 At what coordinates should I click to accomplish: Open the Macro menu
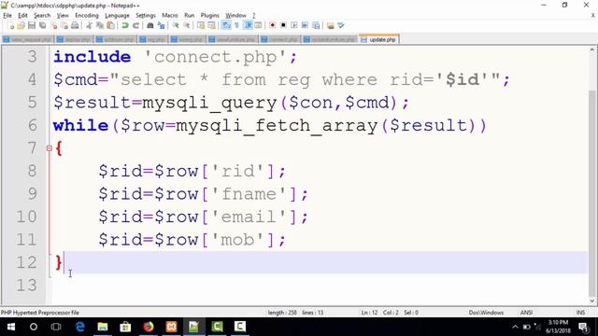[x=170, y=15]
